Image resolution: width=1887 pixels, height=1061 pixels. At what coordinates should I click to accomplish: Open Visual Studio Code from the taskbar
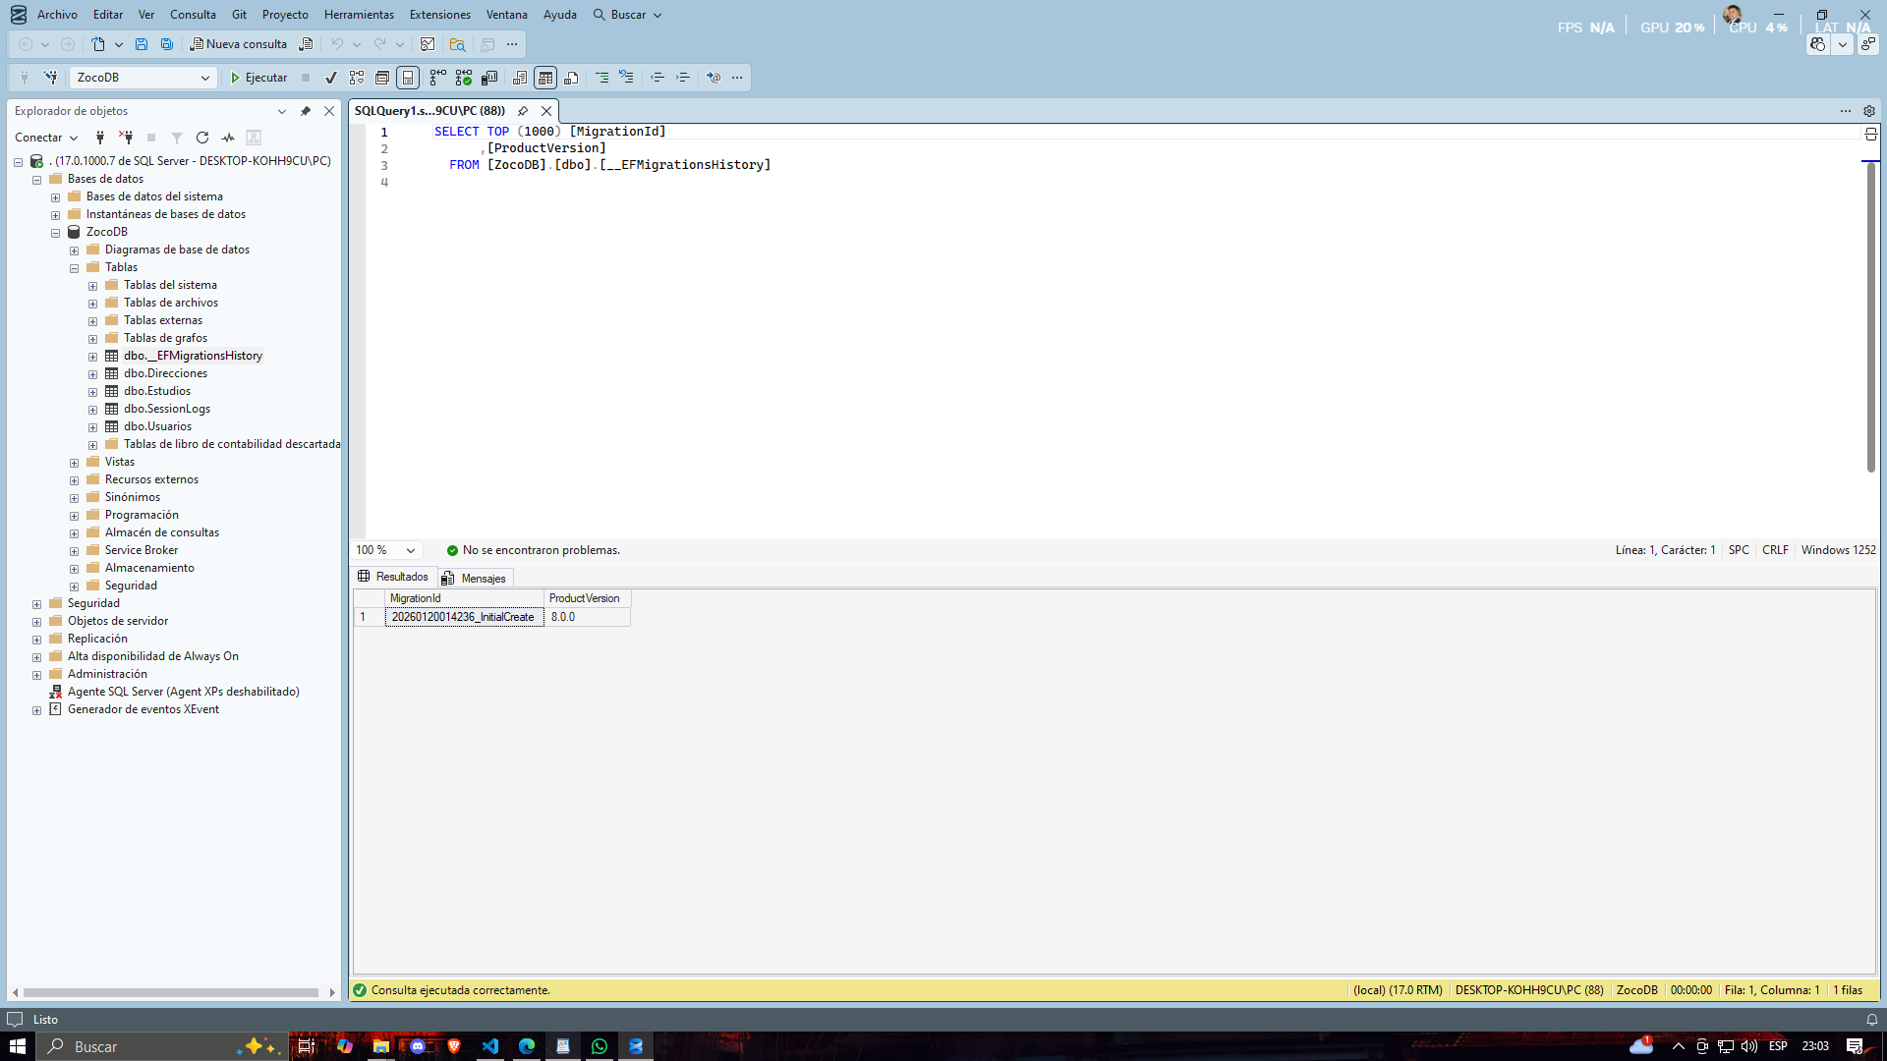point(490,1046)
